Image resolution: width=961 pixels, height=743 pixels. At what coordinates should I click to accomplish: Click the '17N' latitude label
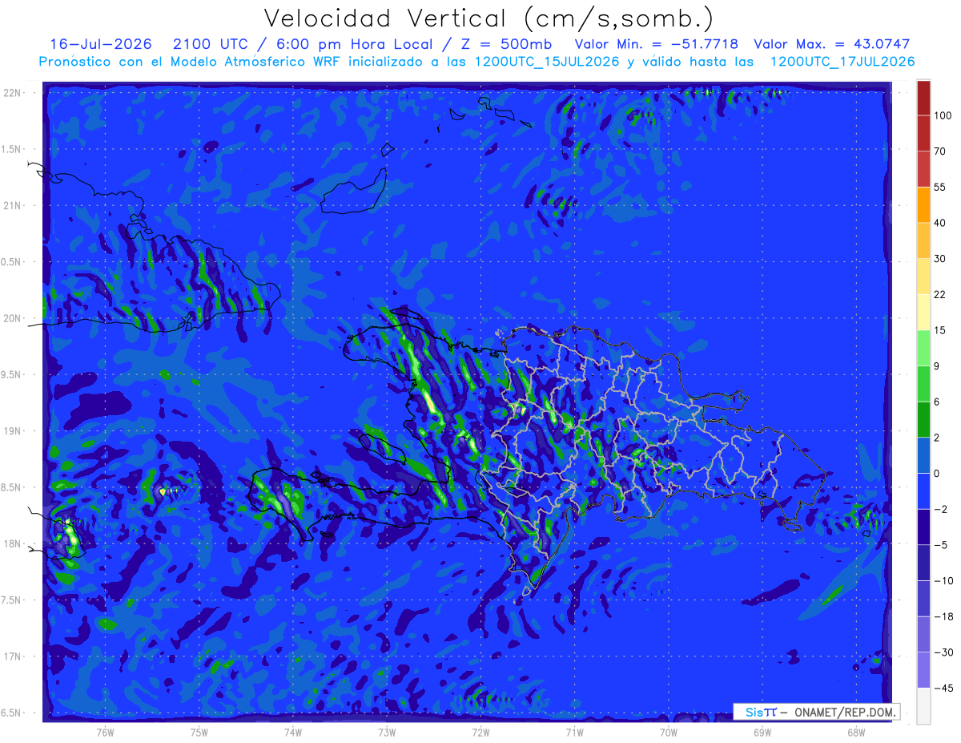12,657
